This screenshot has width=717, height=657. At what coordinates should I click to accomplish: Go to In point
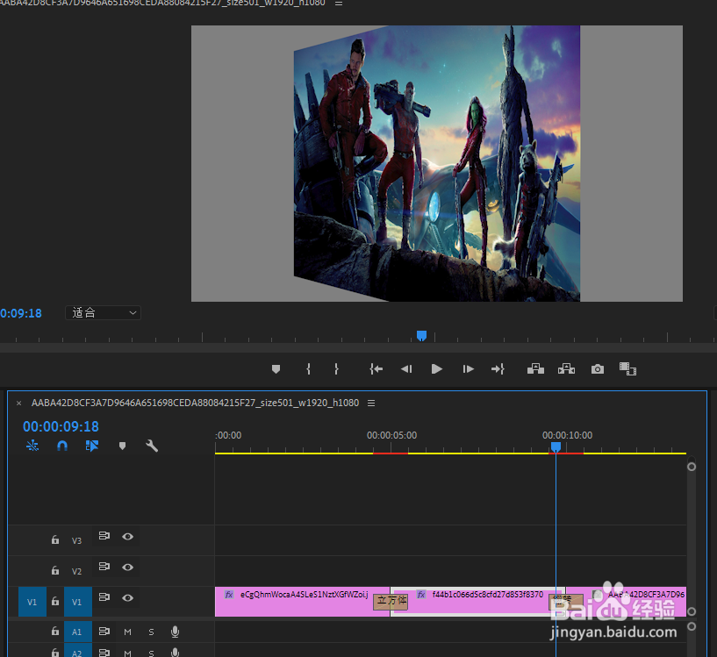(x=376, y=369)
